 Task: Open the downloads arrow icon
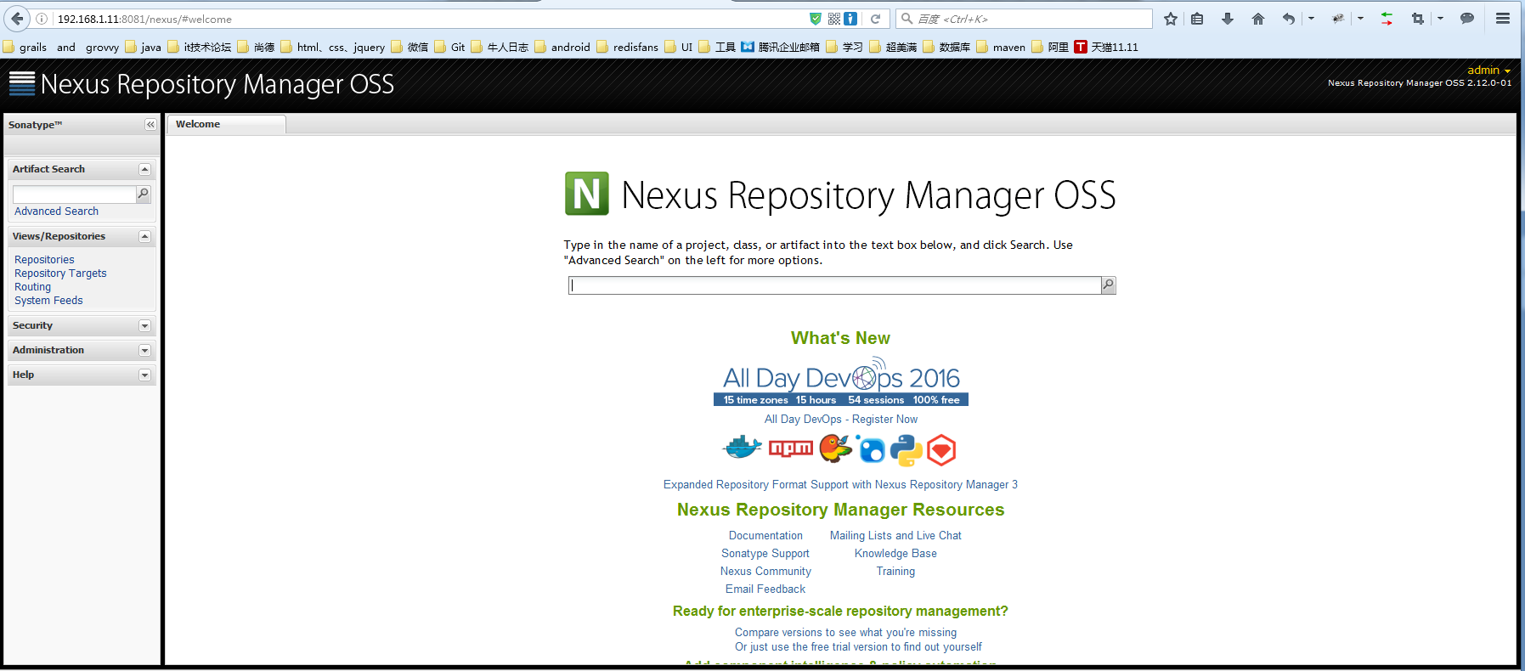pos(1228,19)
